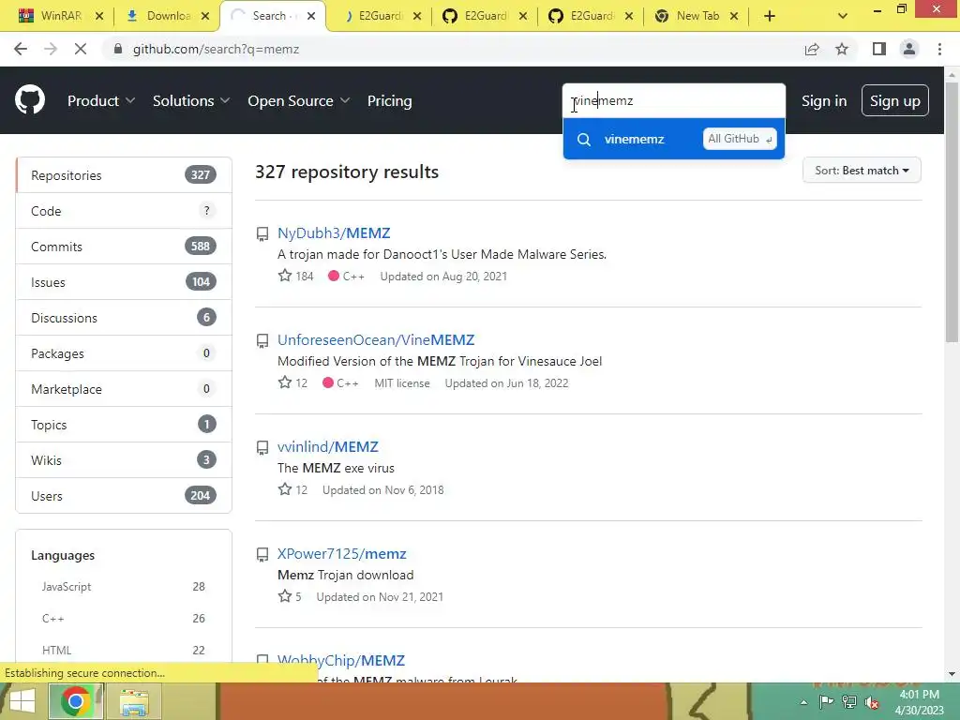The image size is (960, 720).
Task: Open Sort: Best match dropdown
Action: [x=862, y=171]
